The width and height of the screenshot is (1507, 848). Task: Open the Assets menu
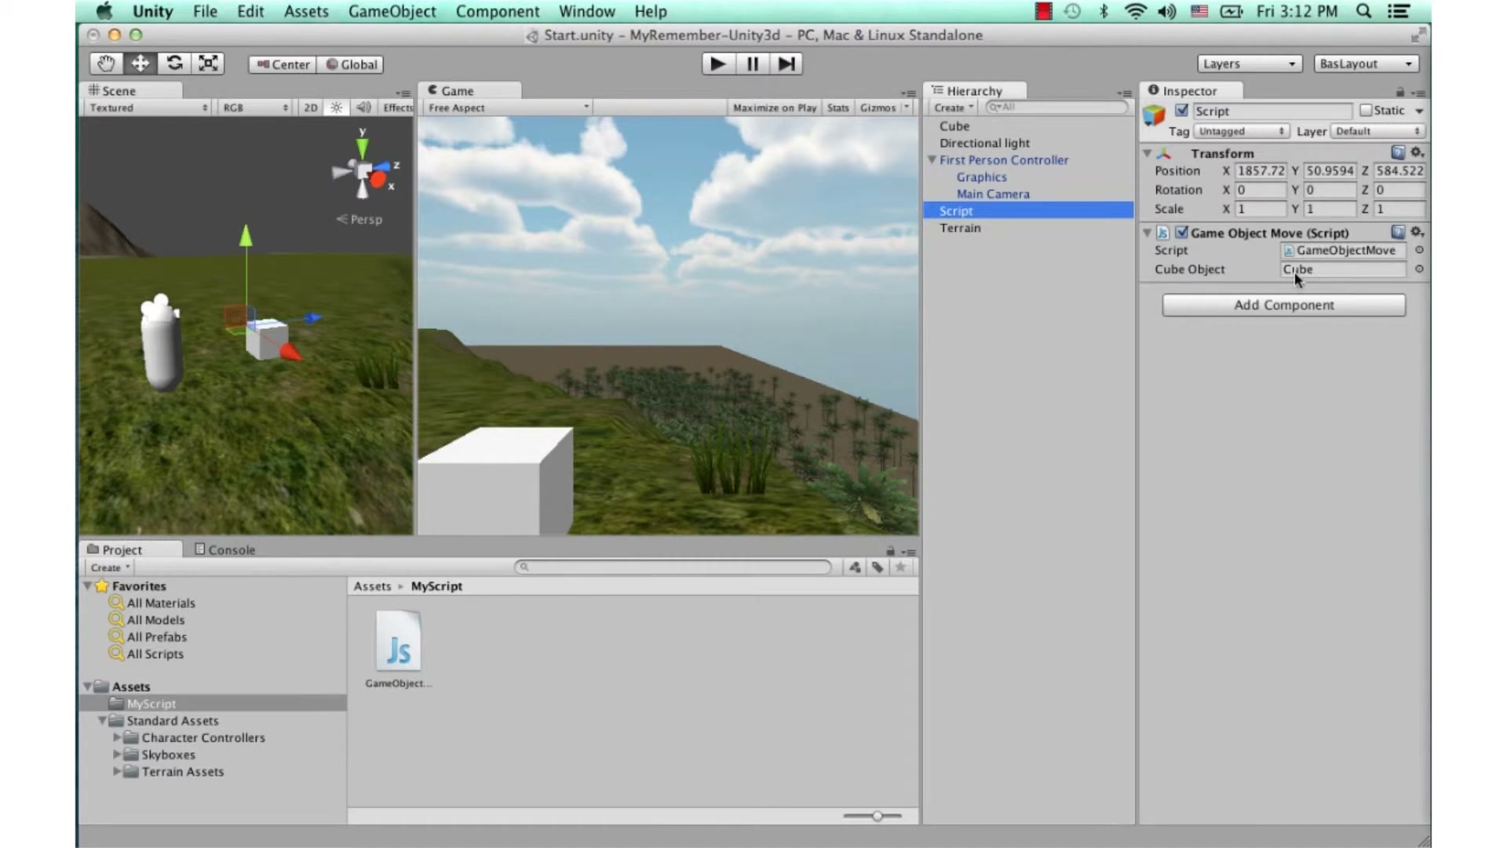[306, 11]
